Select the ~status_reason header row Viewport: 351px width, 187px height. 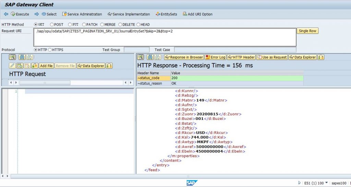point(220,84)
